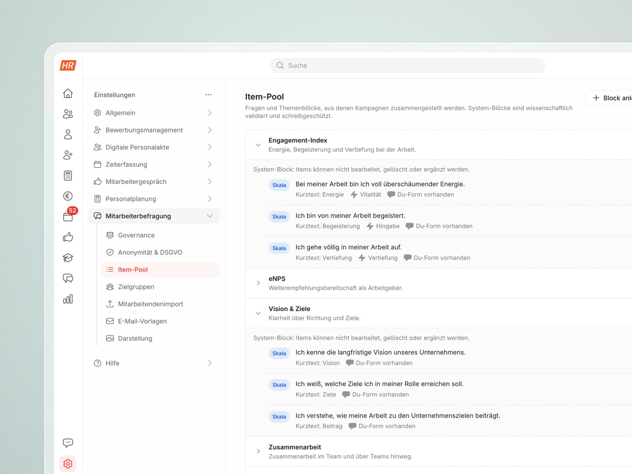Open the Hilfe menu entry
The image size is (632, 474).
pyautogui.click(x=154, y=363)
